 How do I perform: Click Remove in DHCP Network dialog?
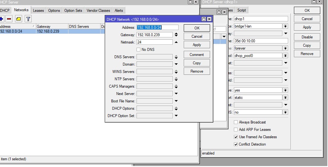tap(197, 71)
